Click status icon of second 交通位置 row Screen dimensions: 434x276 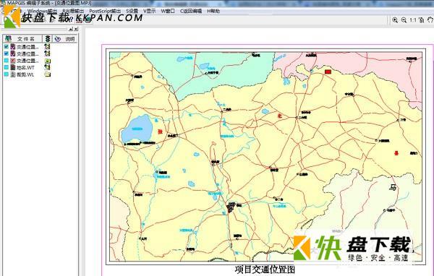[47, 53]
